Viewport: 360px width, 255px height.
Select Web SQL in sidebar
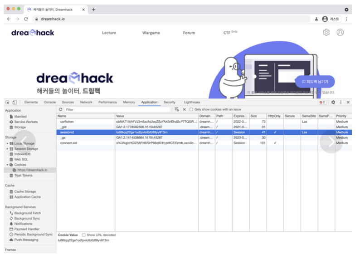click(21, 159)
